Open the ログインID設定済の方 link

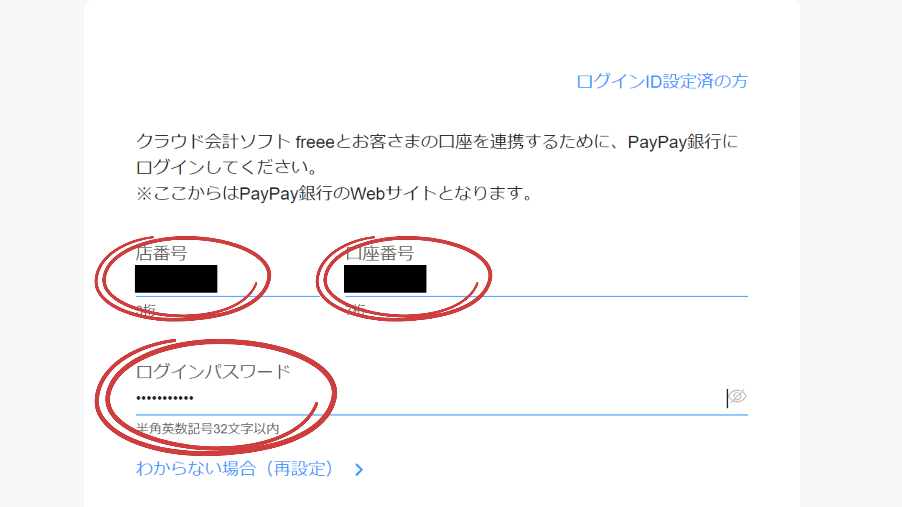[x=662, y=81]
